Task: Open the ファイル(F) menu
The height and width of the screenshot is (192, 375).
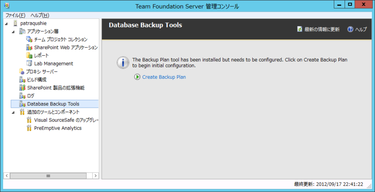Action: [15, 15]
